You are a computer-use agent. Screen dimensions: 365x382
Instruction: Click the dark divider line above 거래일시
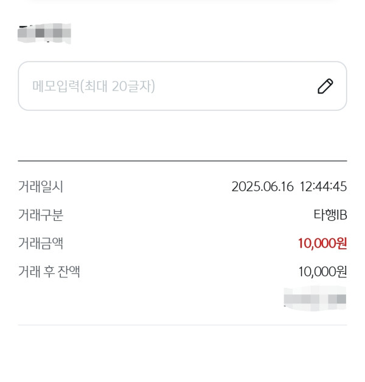click(x=182, y=161)
